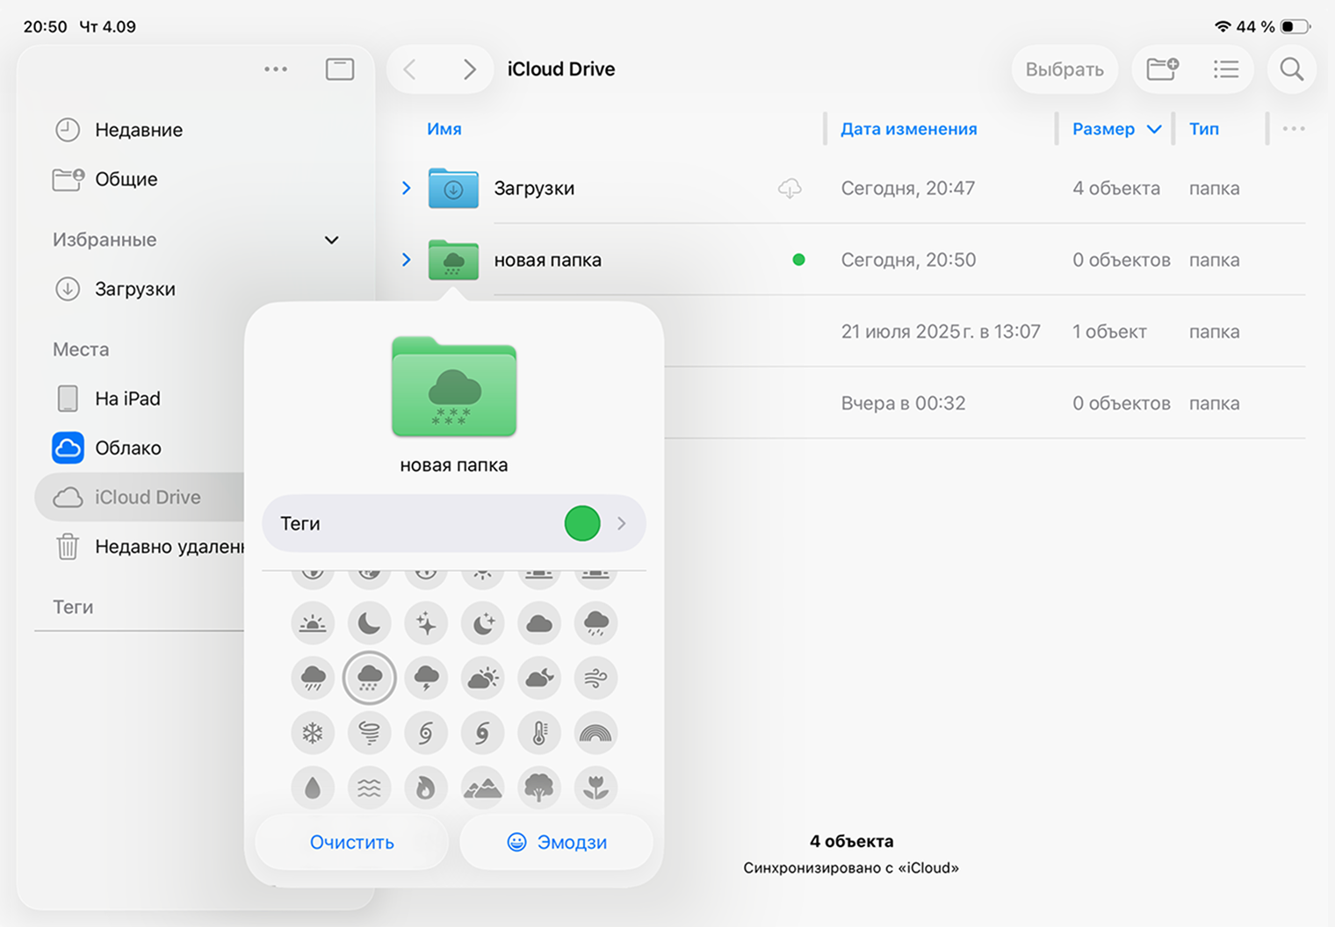
Task: Expand the Загрузки folder row chevron
Action: pos(406,188)
